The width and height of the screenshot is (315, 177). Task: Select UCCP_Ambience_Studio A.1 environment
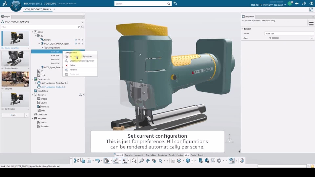[x=52, y=87]
